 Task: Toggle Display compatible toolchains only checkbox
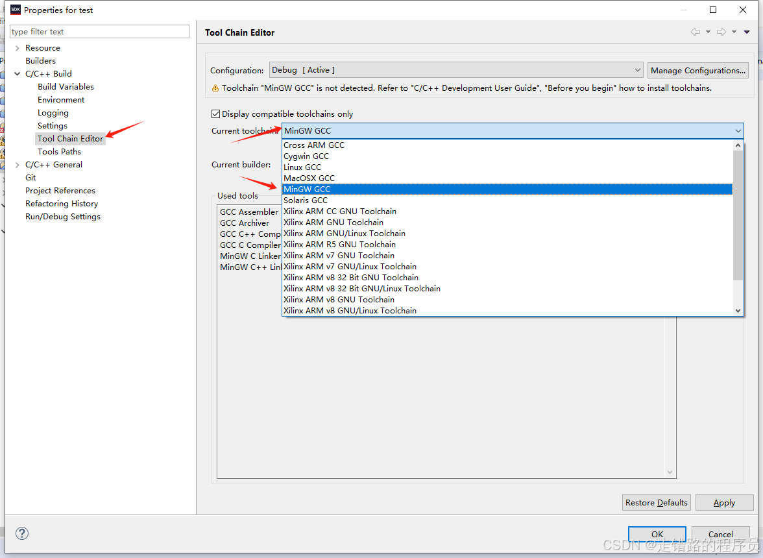click(x=215, y=114)
